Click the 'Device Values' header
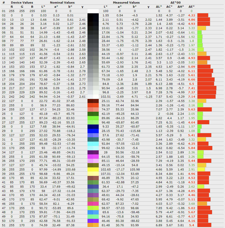This screenshot has width=225, height=228. [22, 3]
